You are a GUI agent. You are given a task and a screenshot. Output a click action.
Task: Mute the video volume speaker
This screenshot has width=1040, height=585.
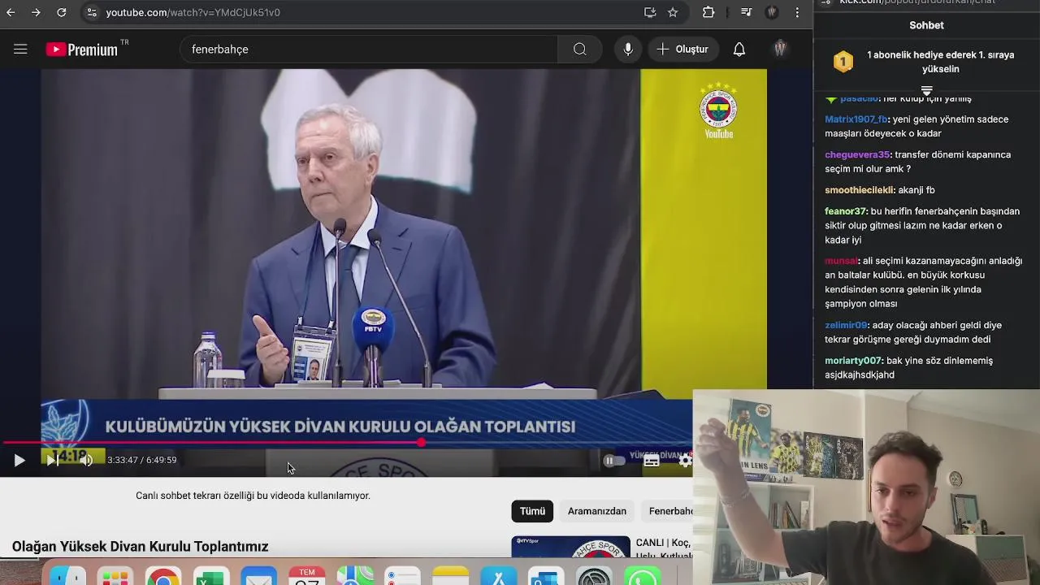click(86, 461)
